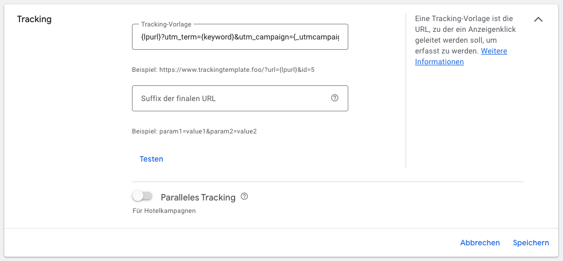Viewport: 563px width, 261px height.
Task: Click the Paralleles Tracking label
Action: (x=198, y=197)
